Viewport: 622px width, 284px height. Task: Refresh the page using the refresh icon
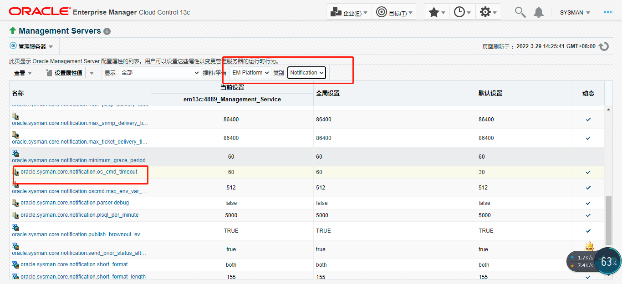point(604,46)
